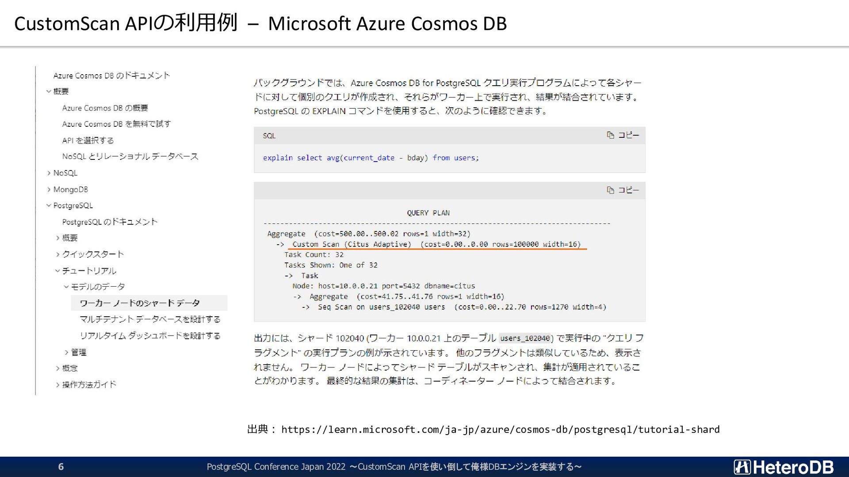The height and width of the screenshot is (477, 849).
Task: Click slide number 6 in footer
Action: (61, 467)
